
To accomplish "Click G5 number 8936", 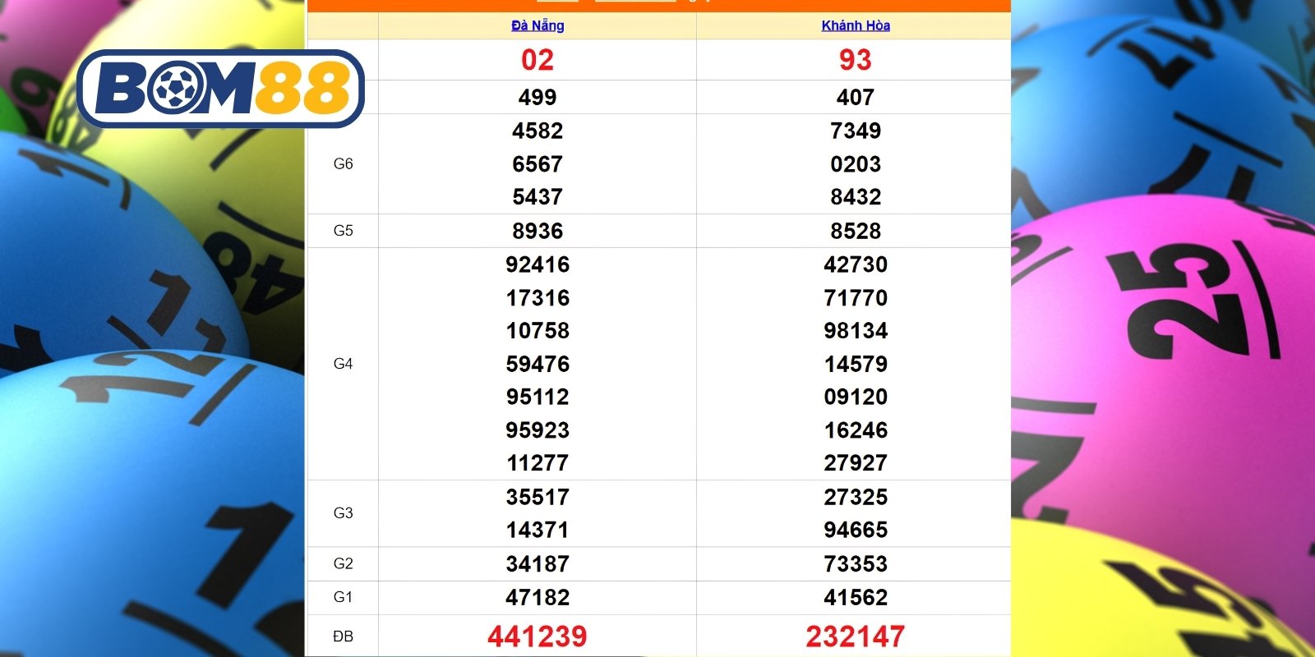I will tap(538, 231).
